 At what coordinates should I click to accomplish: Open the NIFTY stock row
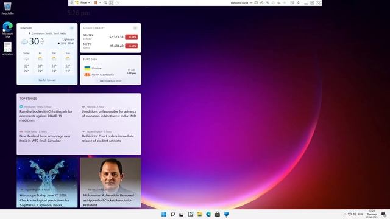110,46
